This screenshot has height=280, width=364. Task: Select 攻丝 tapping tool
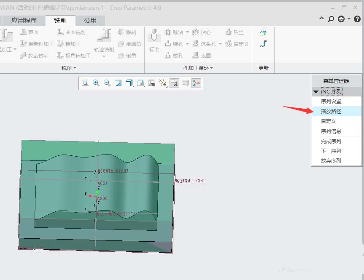tap(235, 32)
